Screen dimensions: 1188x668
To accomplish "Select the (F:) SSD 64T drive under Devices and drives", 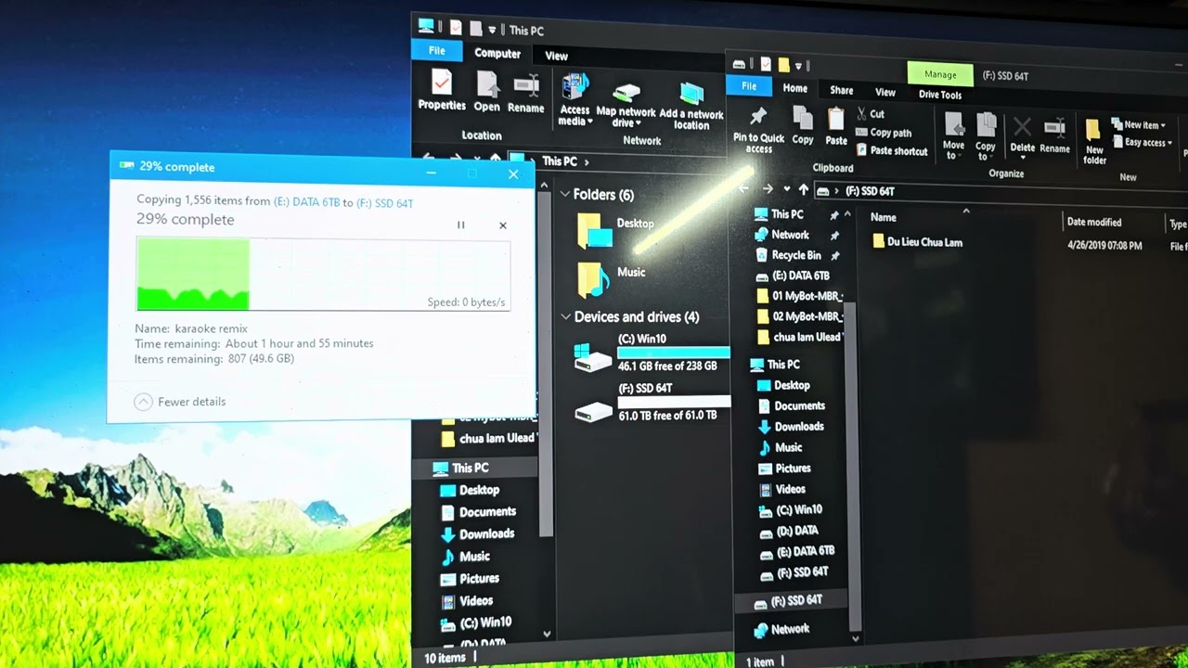I will [652, 403].
